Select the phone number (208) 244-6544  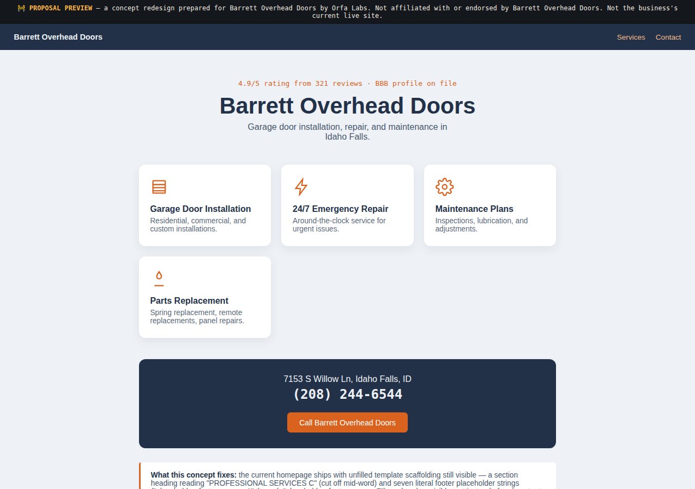[x=347, y=394]
